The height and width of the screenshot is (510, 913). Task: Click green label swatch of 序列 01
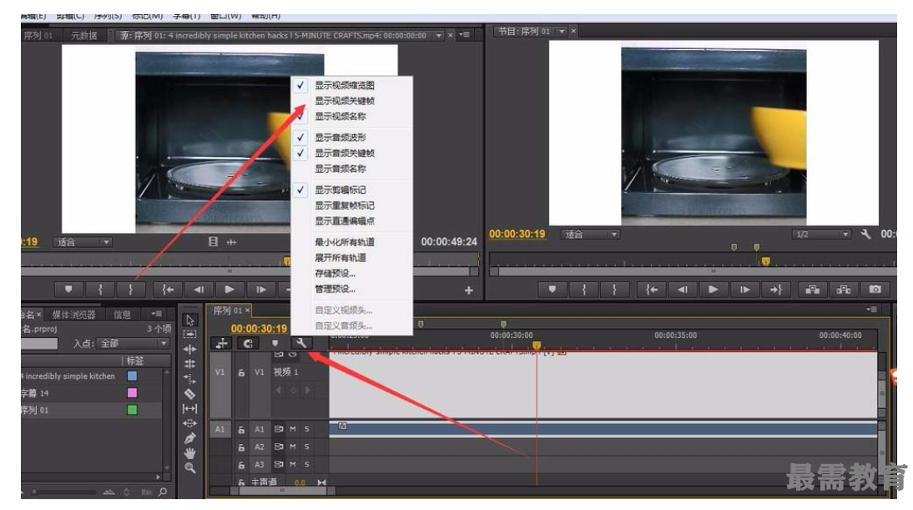point(132,410)
